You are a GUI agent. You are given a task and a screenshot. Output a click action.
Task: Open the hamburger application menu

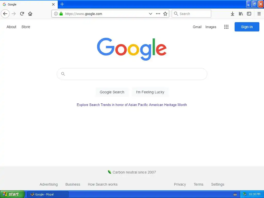259,14
